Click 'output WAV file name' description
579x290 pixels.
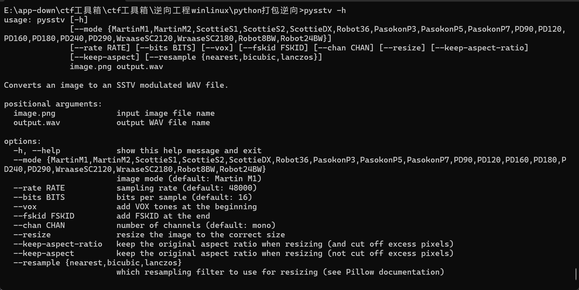click(163, 122)
